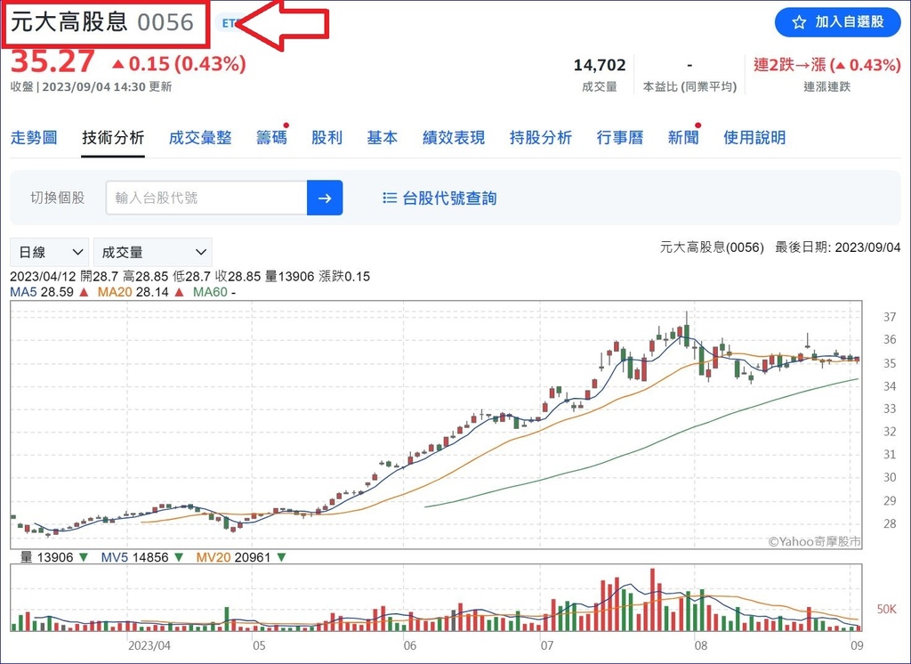Switch to the 走勢圖 tab

[x=34, y=138]
